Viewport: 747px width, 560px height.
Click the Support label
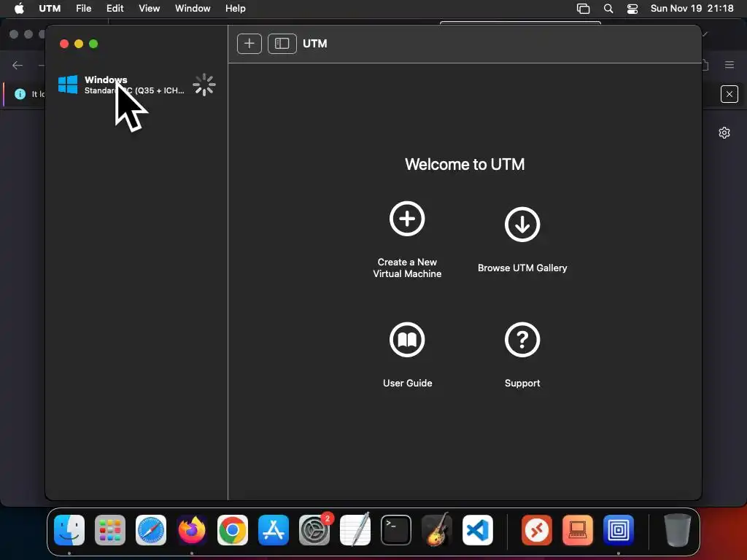pyautogui.click(x=522, y=383)
